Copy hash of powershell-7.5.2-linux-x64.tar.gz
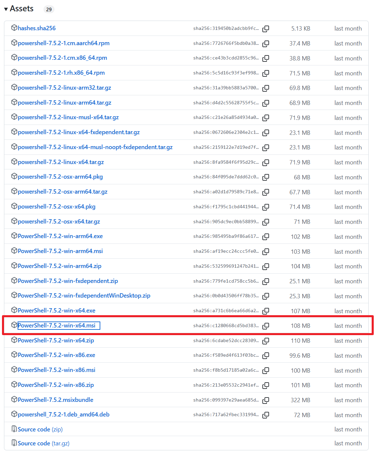The height and width of the screenshot is (456, 374). tap(266, 163)
